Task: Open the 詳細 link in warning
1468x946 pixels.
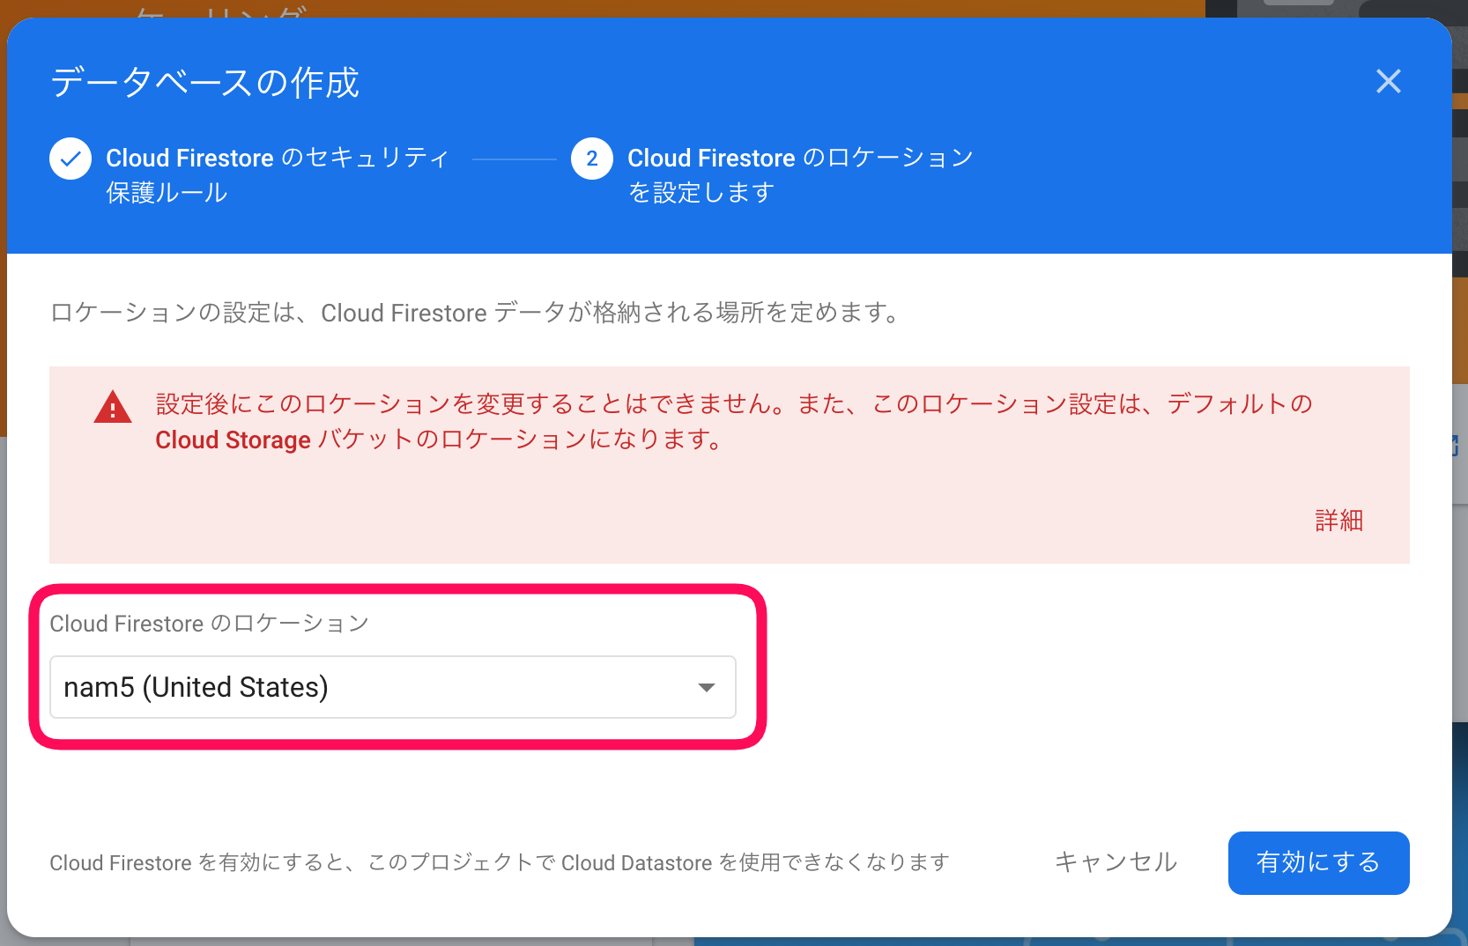Action: 1338,521
